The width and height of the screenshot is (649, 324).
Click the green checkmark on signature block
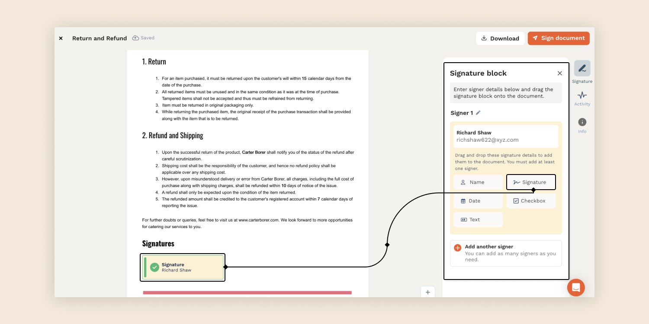click(154, 267)
